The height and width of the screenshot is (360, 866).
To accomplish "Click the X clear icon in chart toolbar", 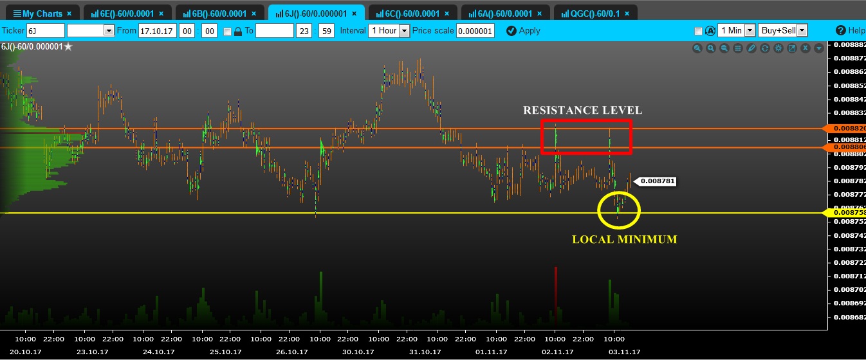I will [806, 48].
